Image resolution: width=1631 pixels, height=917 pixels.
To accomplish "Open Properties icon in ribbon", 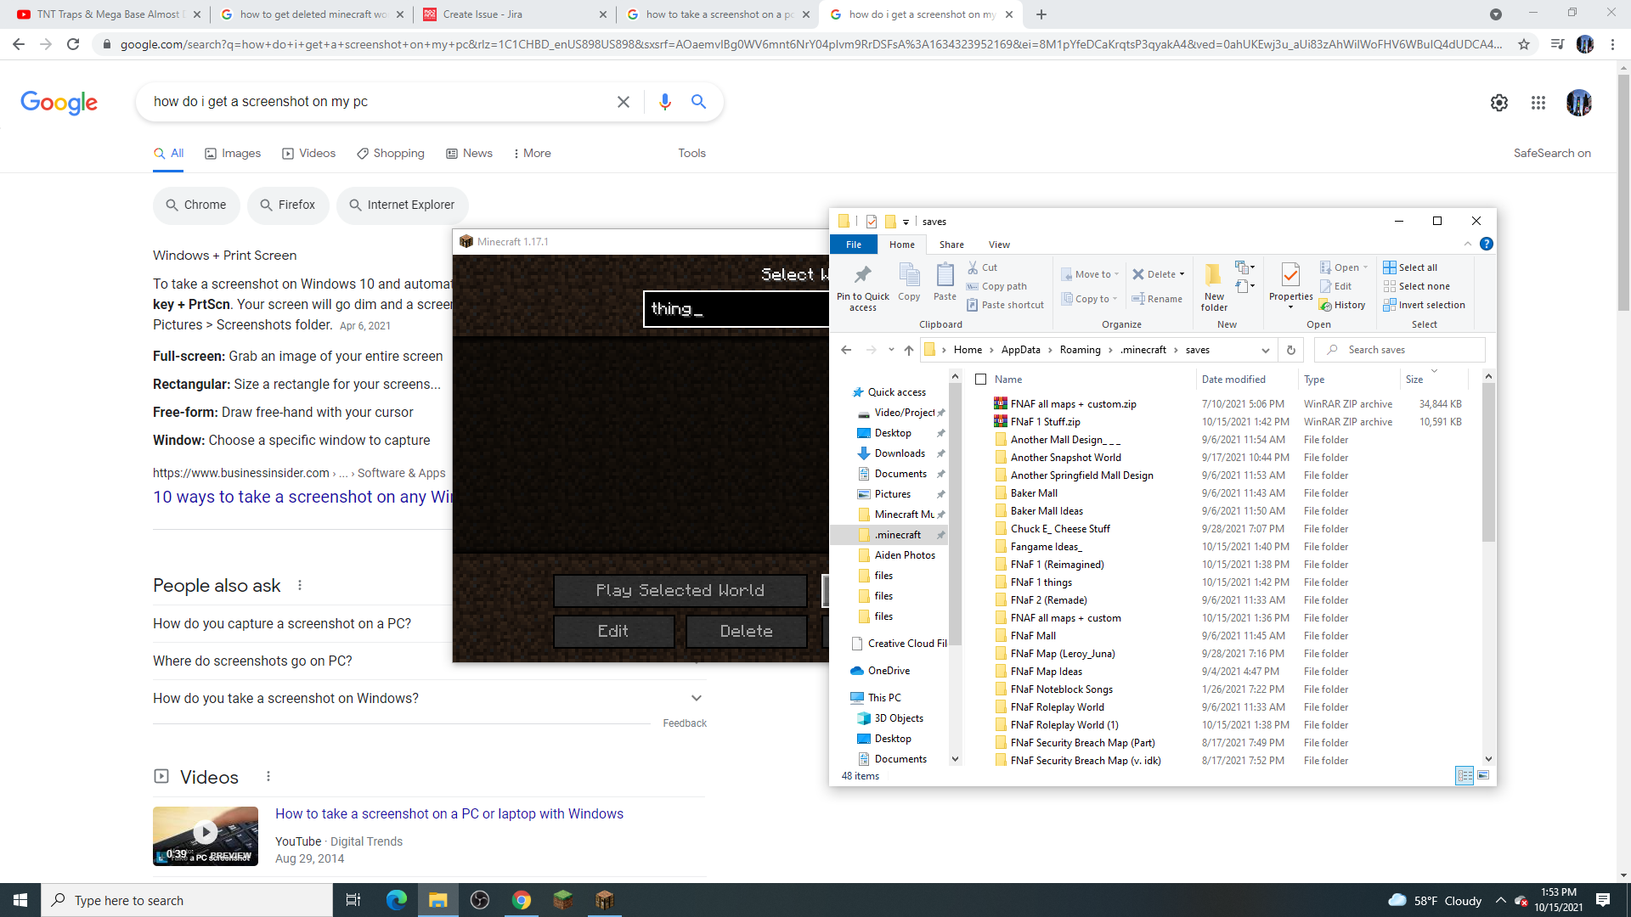I will (x=1290, y=275).
